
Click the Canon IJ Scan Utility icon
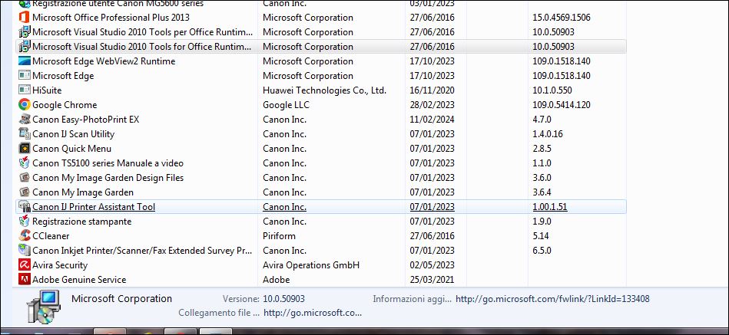click(24, 134)
